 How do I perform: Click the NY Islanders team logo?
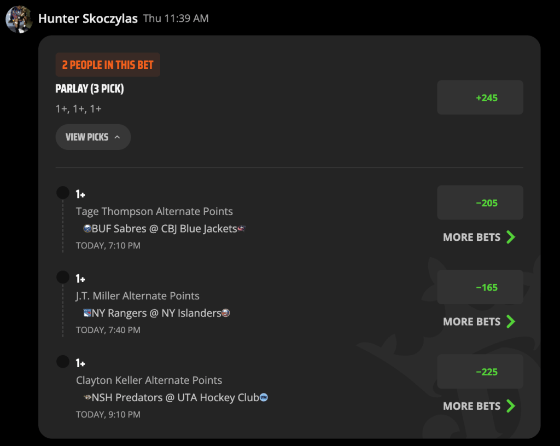click(x=226, y=313)
